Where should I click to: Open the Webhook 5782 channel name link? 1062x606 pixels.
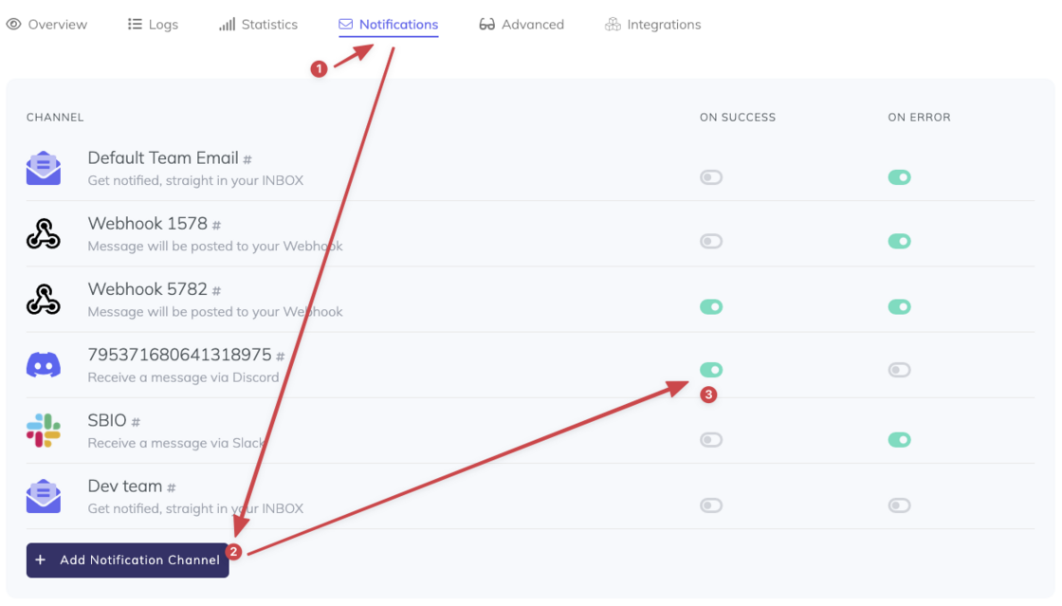coord(147,289)
